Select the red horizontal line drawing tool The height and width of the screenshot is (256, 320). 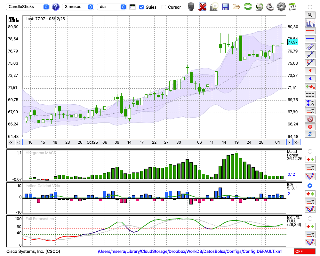pyautogui.click(x=310, y=31)
